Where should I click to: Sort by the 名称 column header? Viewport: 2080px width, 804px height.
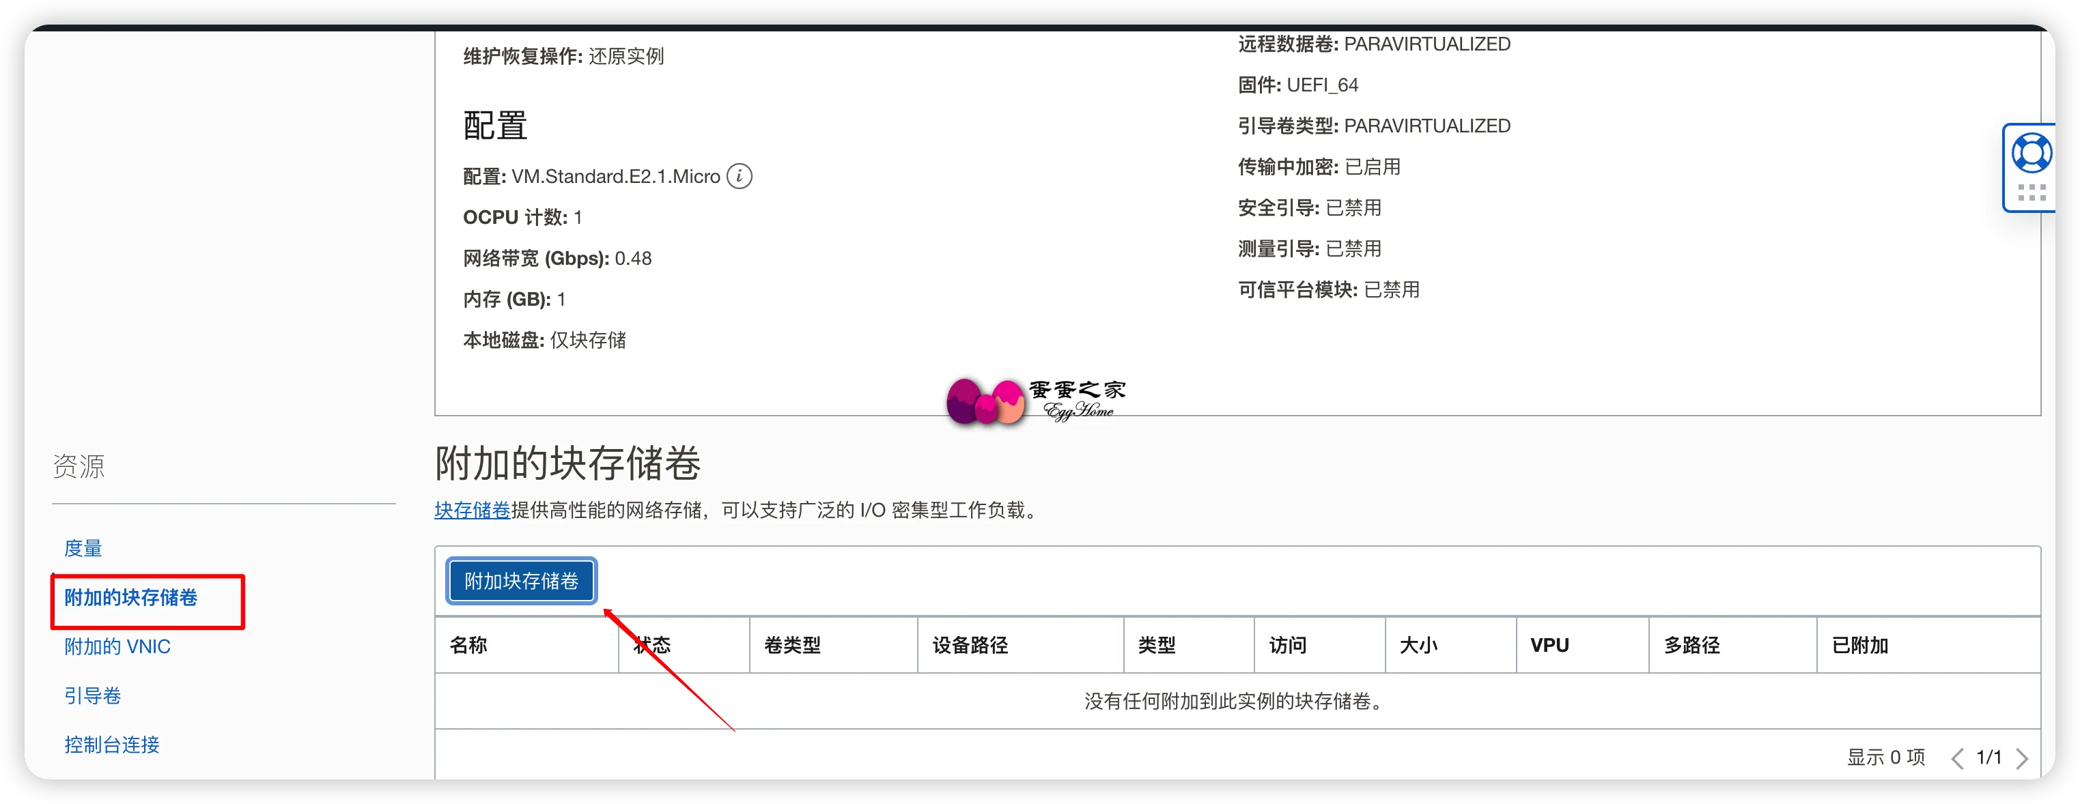pyautogui.click(x=468, y=645)
